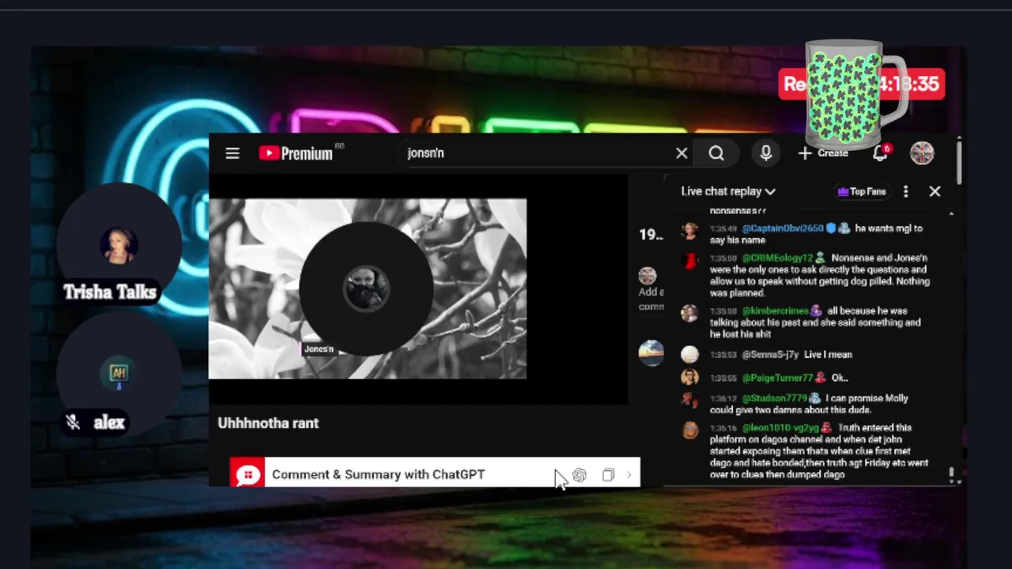Screen dimensions: 1012x569
Task: Click @PaigeTurner77's chat avatar
Action: [689, 378]
